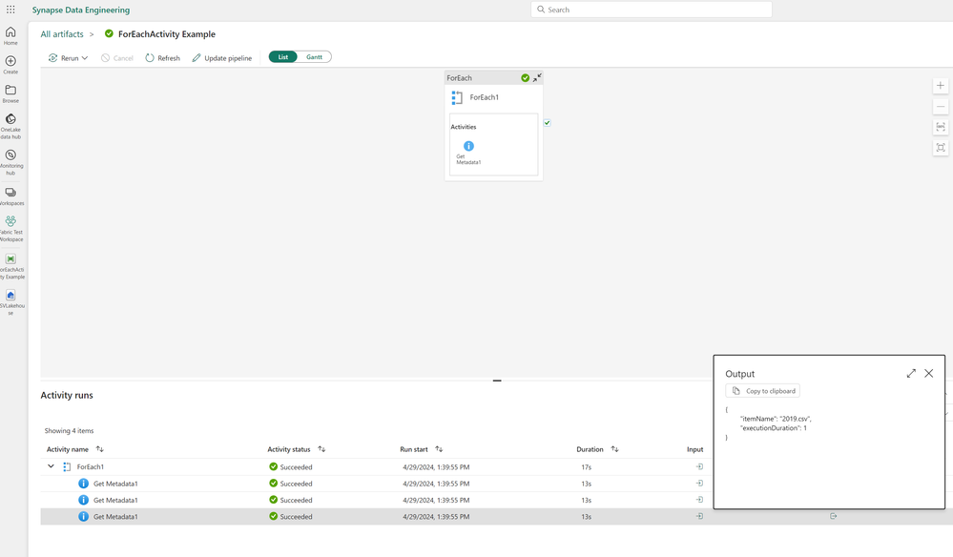
Task: Go to Home in the sidebar
Action: (10, 36)
